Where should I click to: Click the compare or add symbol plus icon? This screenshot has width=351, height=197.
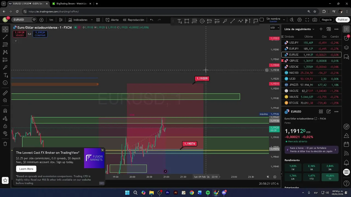[x=41, y=20]
